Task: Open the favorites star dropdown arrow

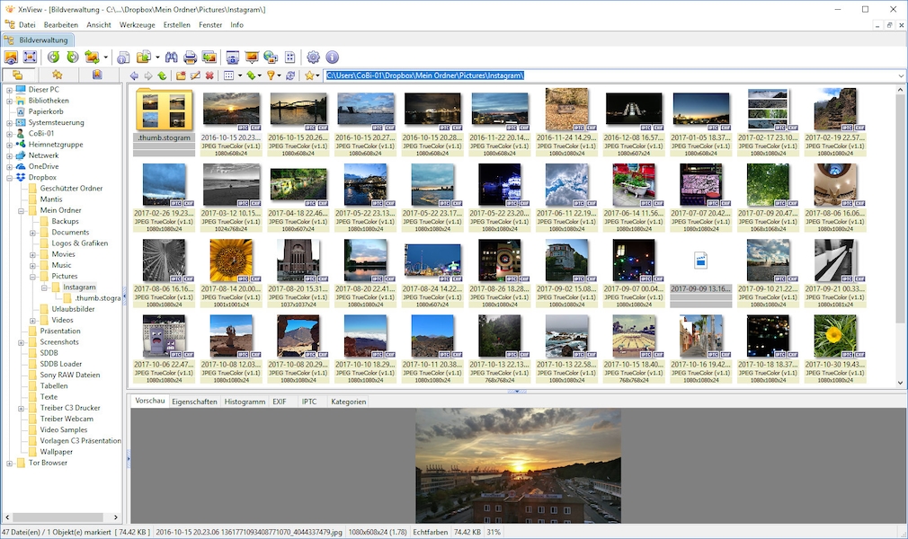Action: (x=317, y=75)
